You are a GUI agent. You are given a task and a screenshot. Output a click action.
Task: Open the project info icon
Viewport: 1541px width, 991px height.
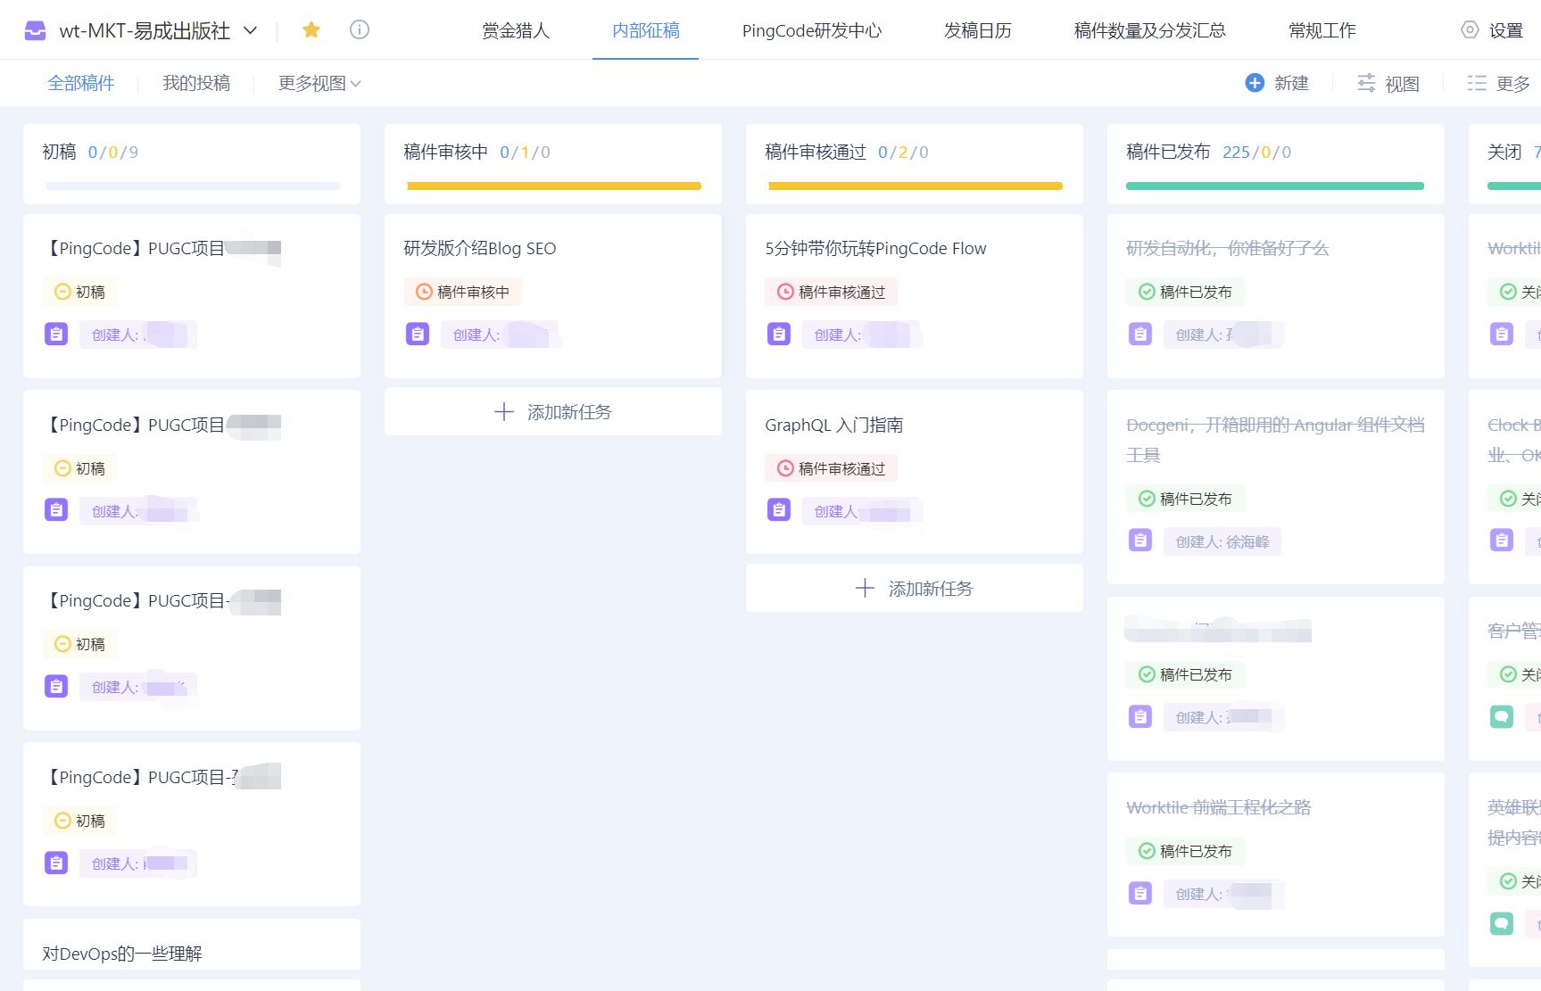click(360, 30)
